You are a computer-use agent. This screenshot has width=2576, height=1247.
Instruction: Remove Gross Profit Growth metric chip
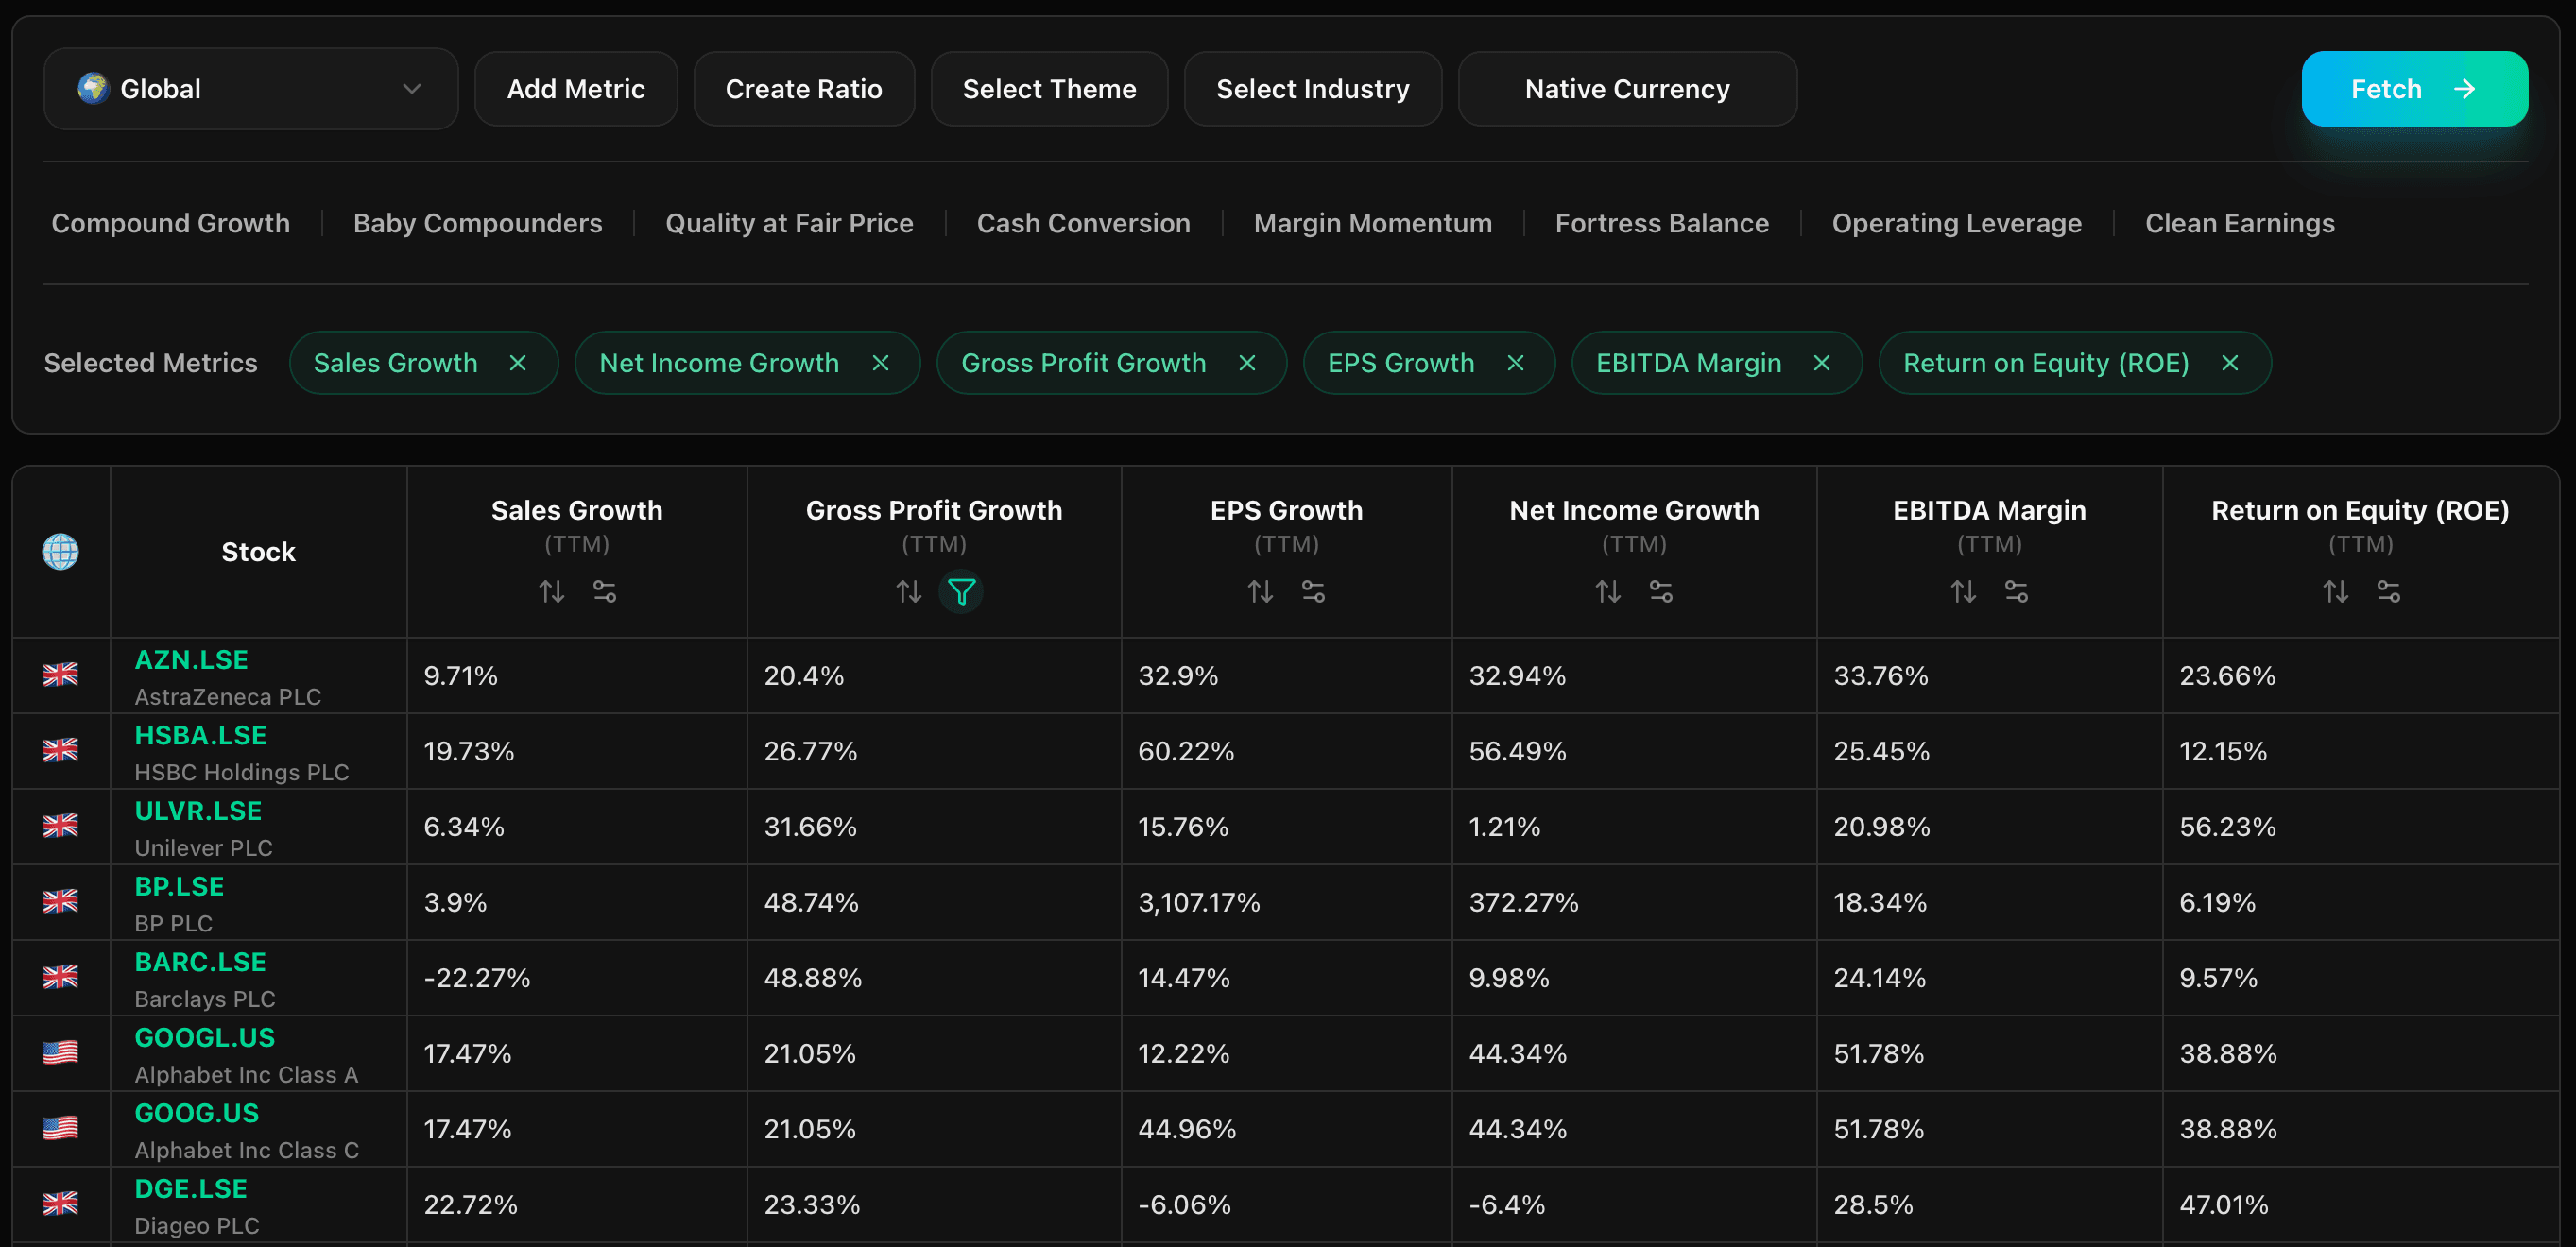coord(1247,363)
